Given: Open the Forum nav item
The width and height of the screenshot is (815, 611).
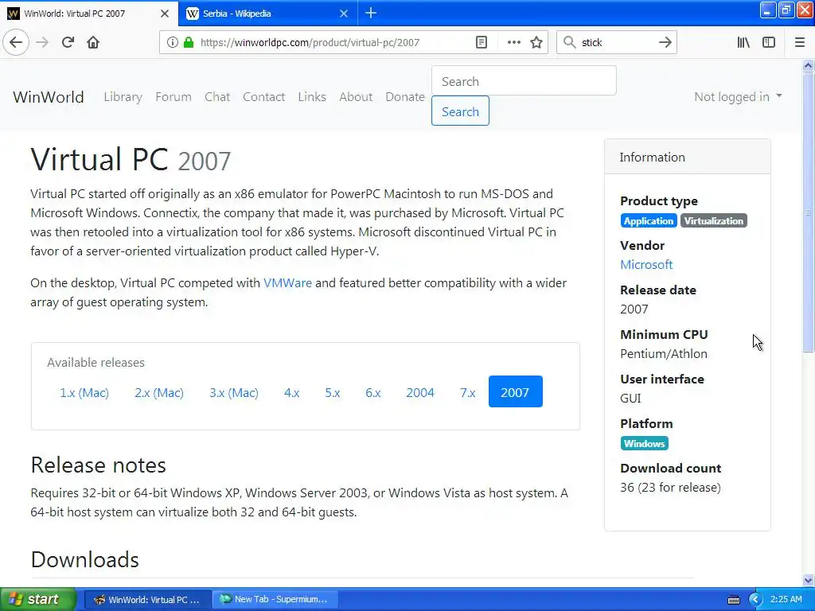Looking at the screenshot, I should point(173,97).
